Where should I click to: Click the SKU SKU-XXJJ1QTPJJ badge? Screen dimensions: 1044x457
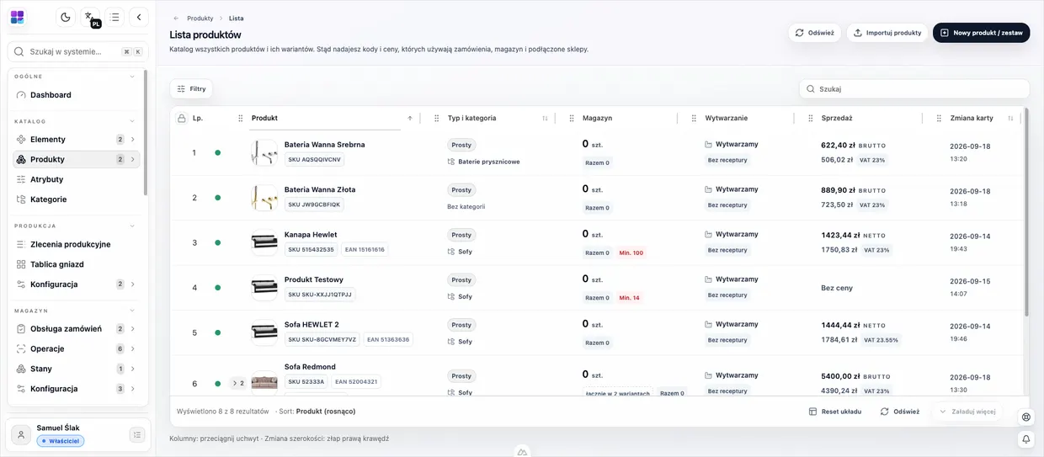click(320, 295)
